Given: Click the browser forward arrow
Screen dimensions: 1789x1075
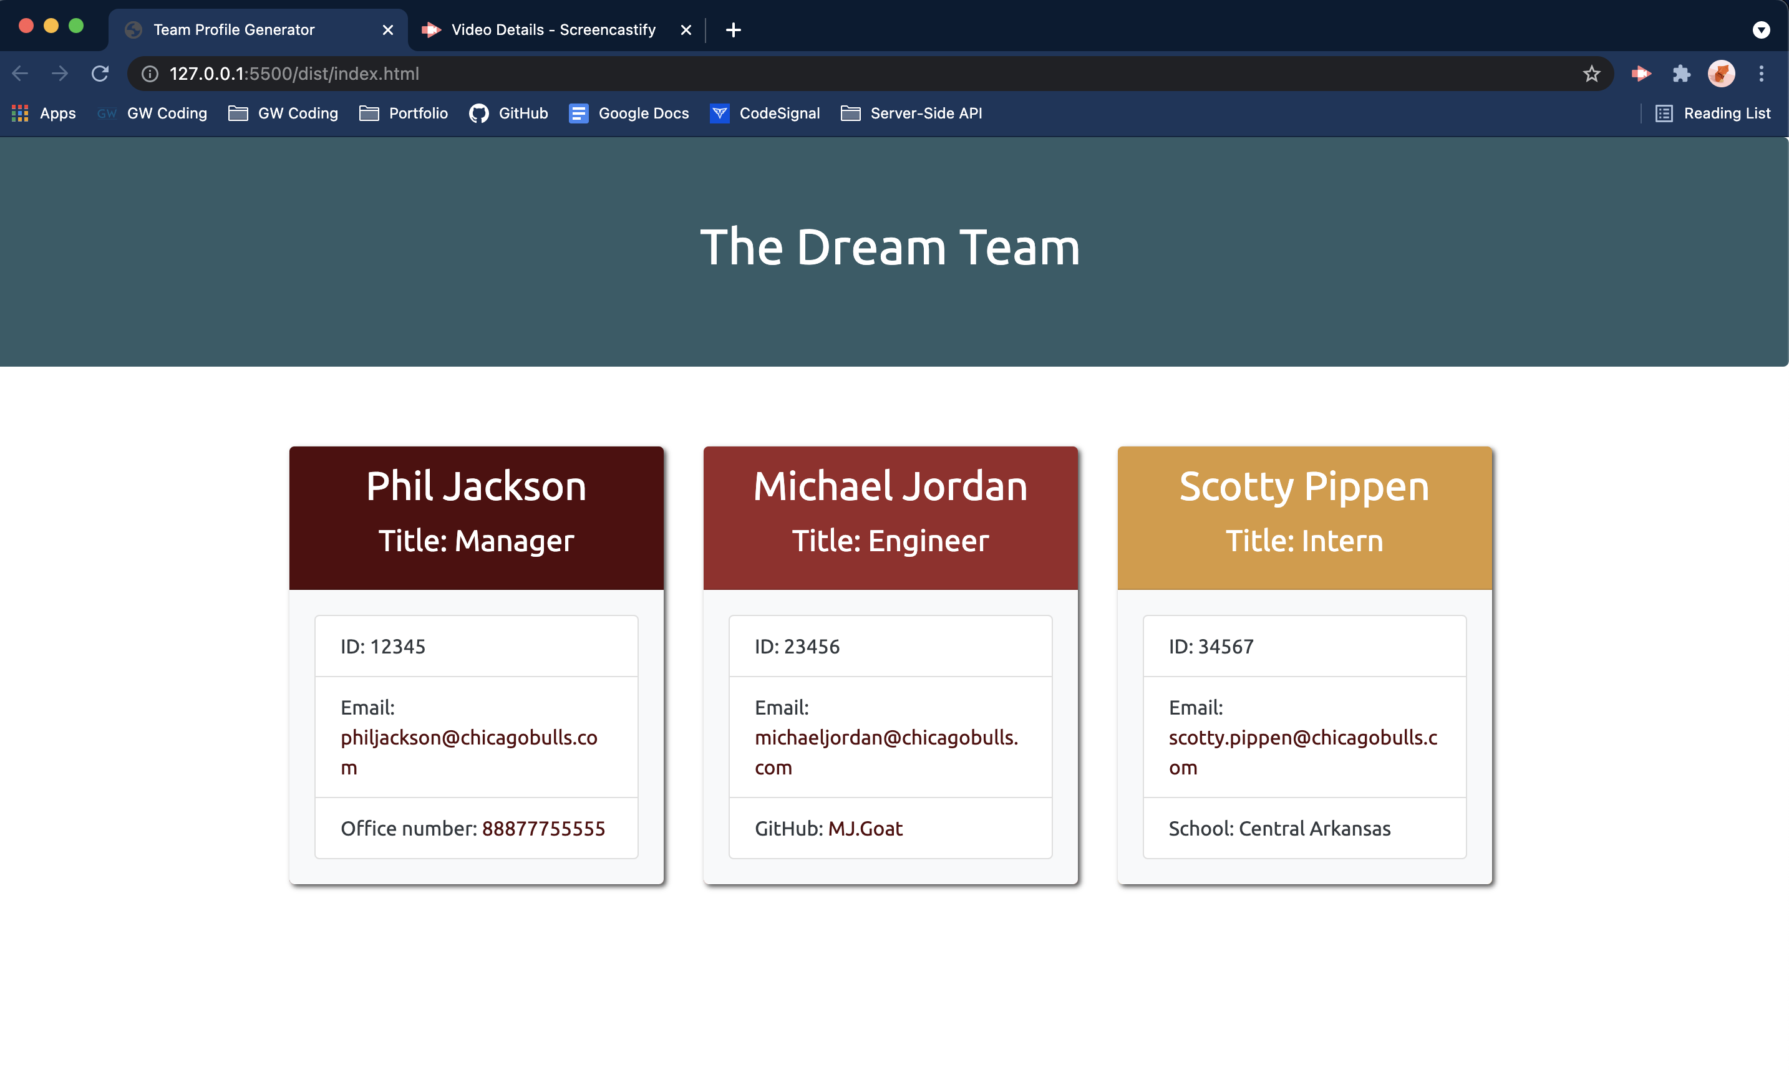Looking at the screenshot, I should click(60, 73).
